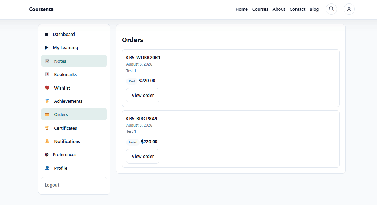This screenshot has height=205, width=377.
Task: Open Profile in the sidebar
Action: pos(74,168)
